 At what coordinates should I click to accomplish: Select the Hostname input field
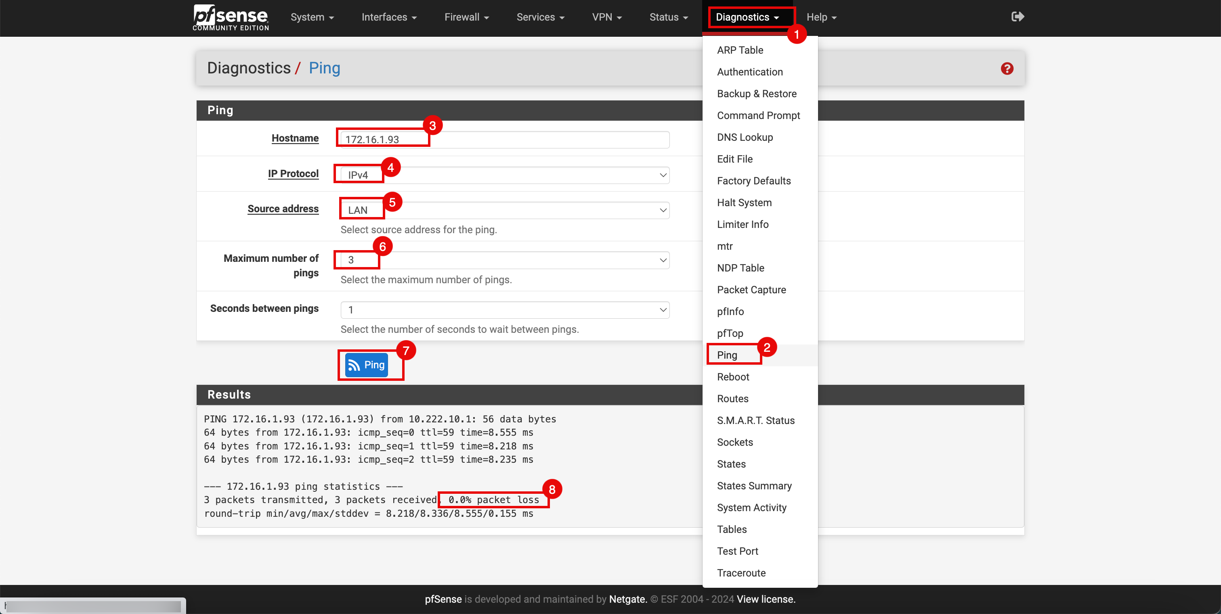click(x=505, y=139)
